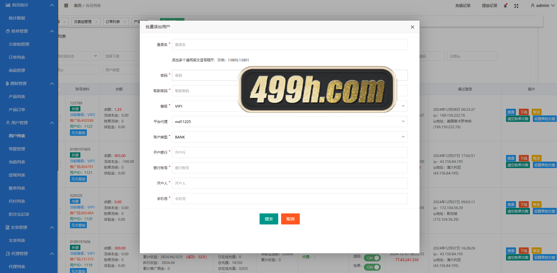Image resolution: width=557 pixels, height=273 pixels.
Task: Click the 文章管理 document icon
Action: click(8, 227)
